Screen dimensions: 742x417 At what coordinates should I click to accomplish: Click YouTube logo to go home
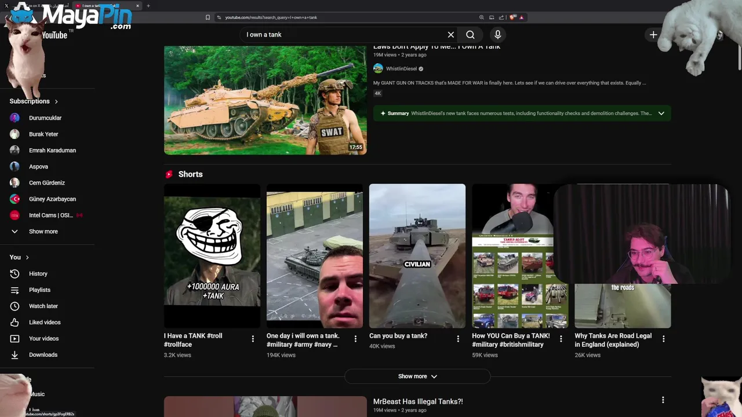click(54, 35)
